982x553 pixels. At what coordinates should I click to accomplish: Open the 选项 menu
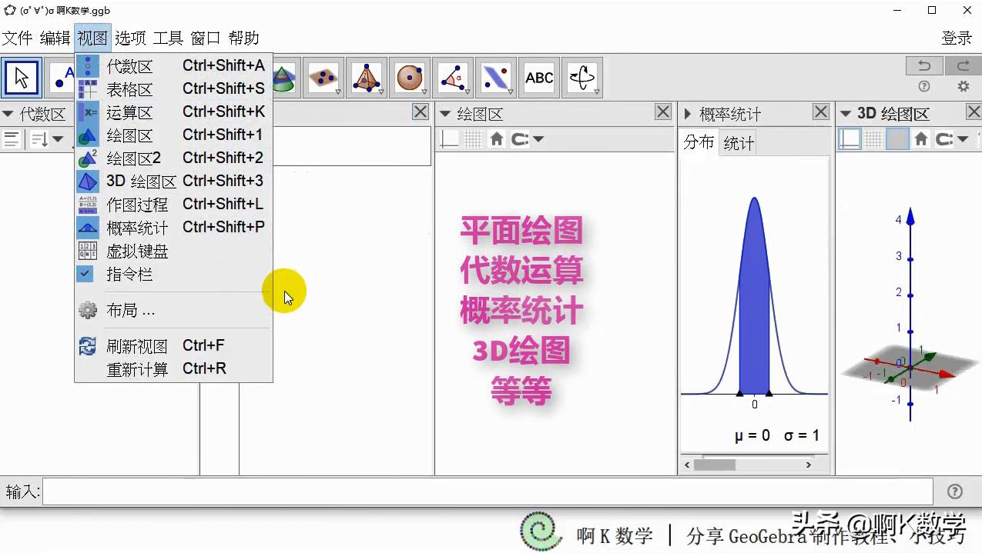130,38
